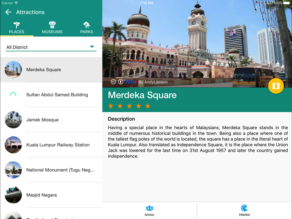The image size is (292, 219).
Task: Switch to the MUSEUMS tab label
Action: click(x=52, y=32)
